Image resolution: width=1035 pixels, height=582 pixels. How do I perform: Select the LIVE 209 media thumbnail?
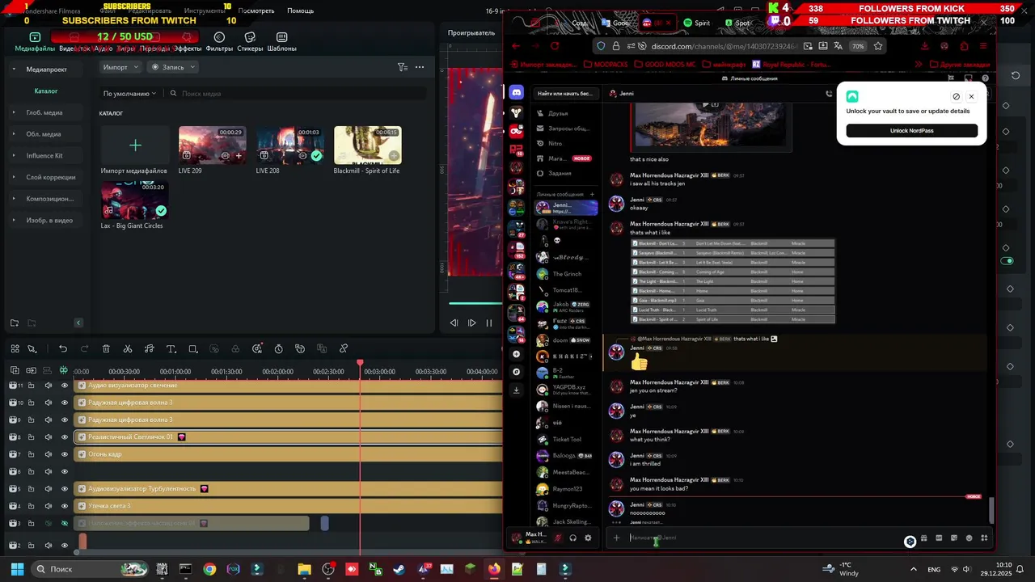212,145
